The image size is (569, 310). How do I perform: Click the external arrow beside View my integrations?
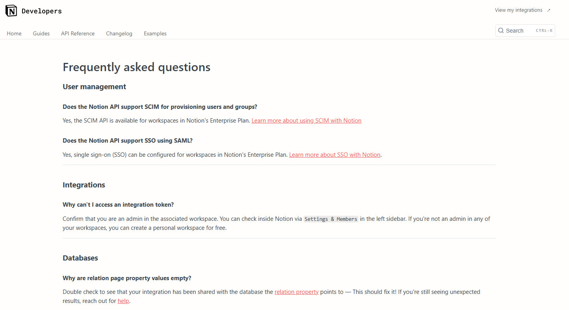point(549,11)
